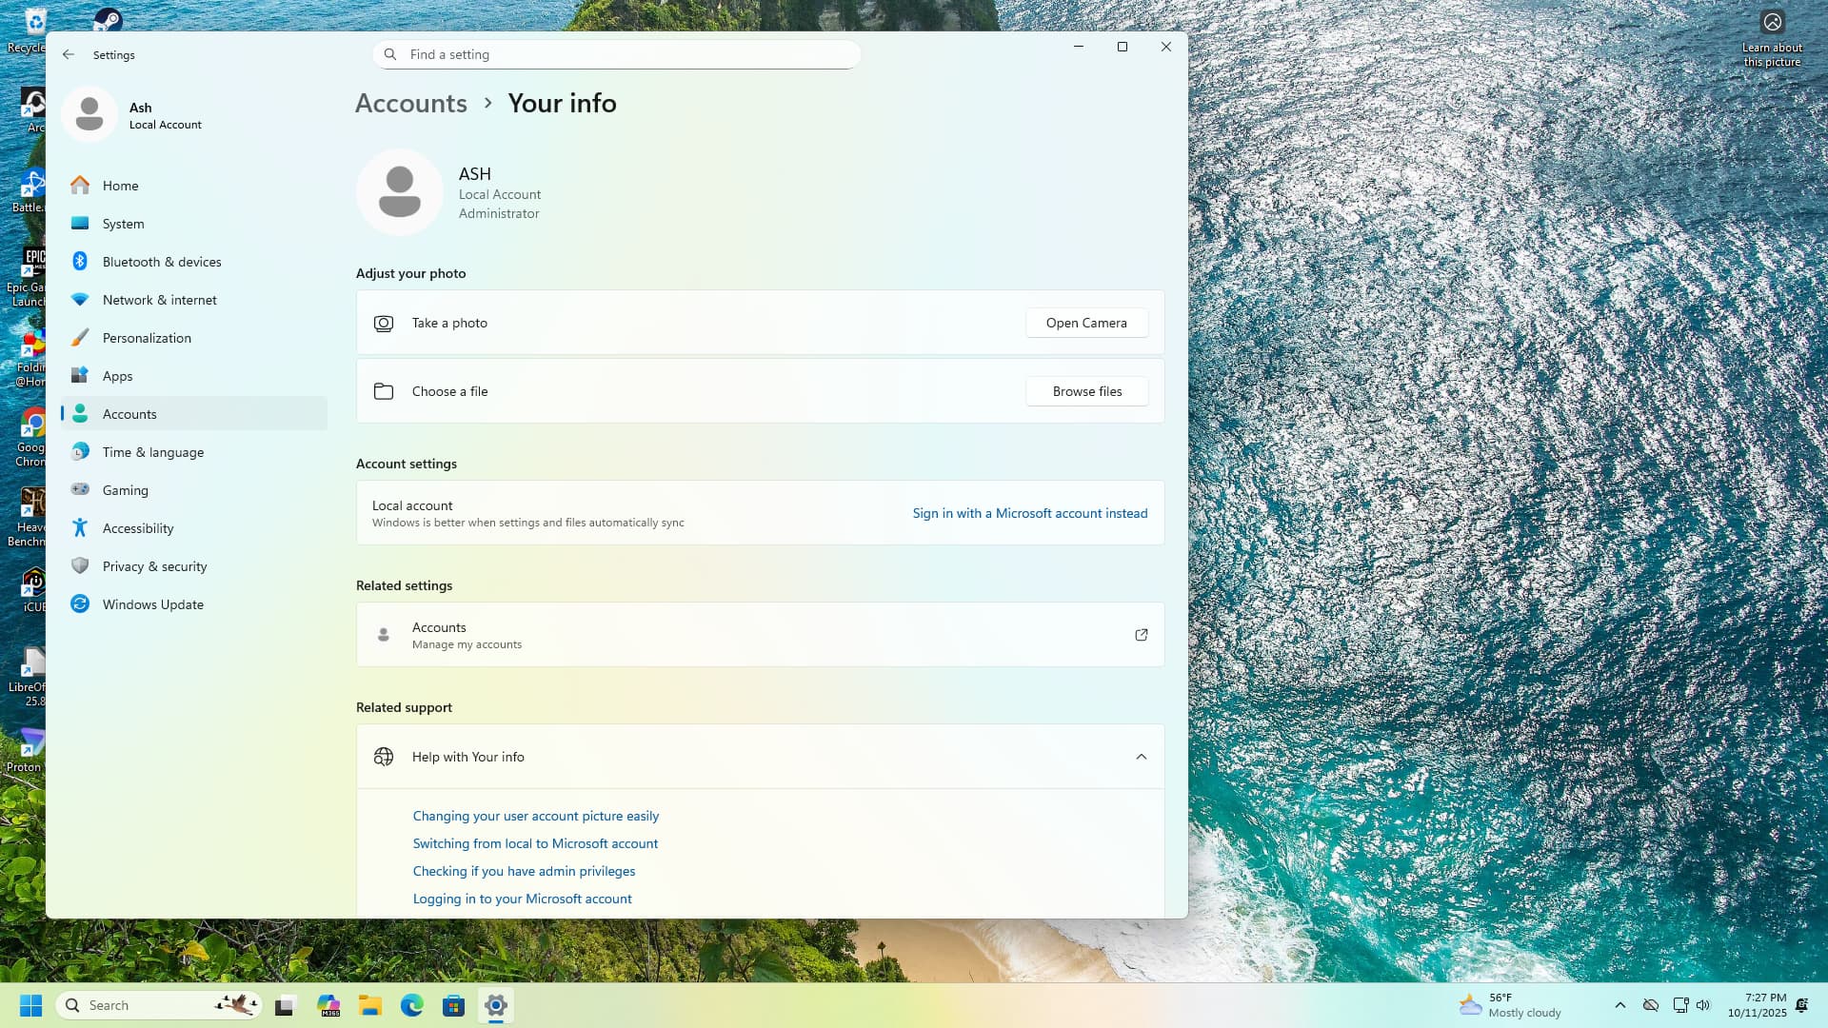Show hidden system tray icons
Image resolution: width=1828 pixels, height=1028 pixels.
coord(1619,1005)
